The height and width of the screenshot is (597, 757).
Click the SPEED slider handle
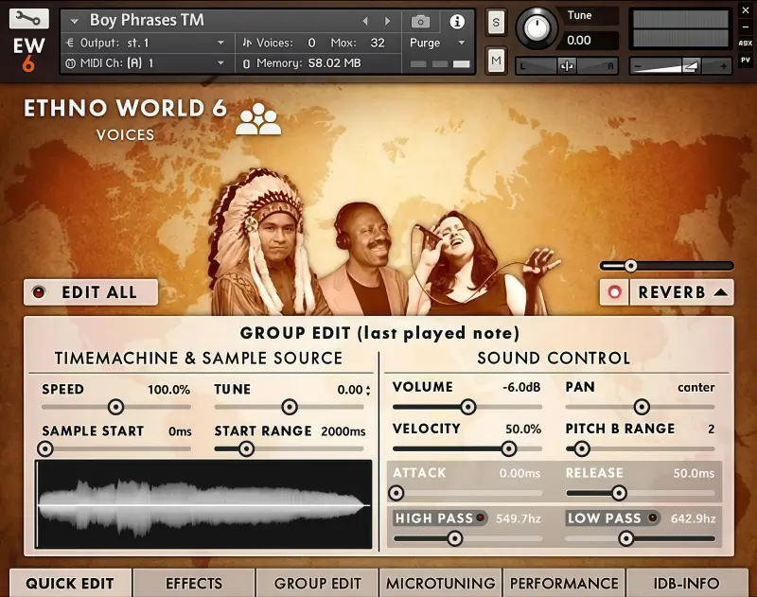pyautogui.click(x=115, y=407)
